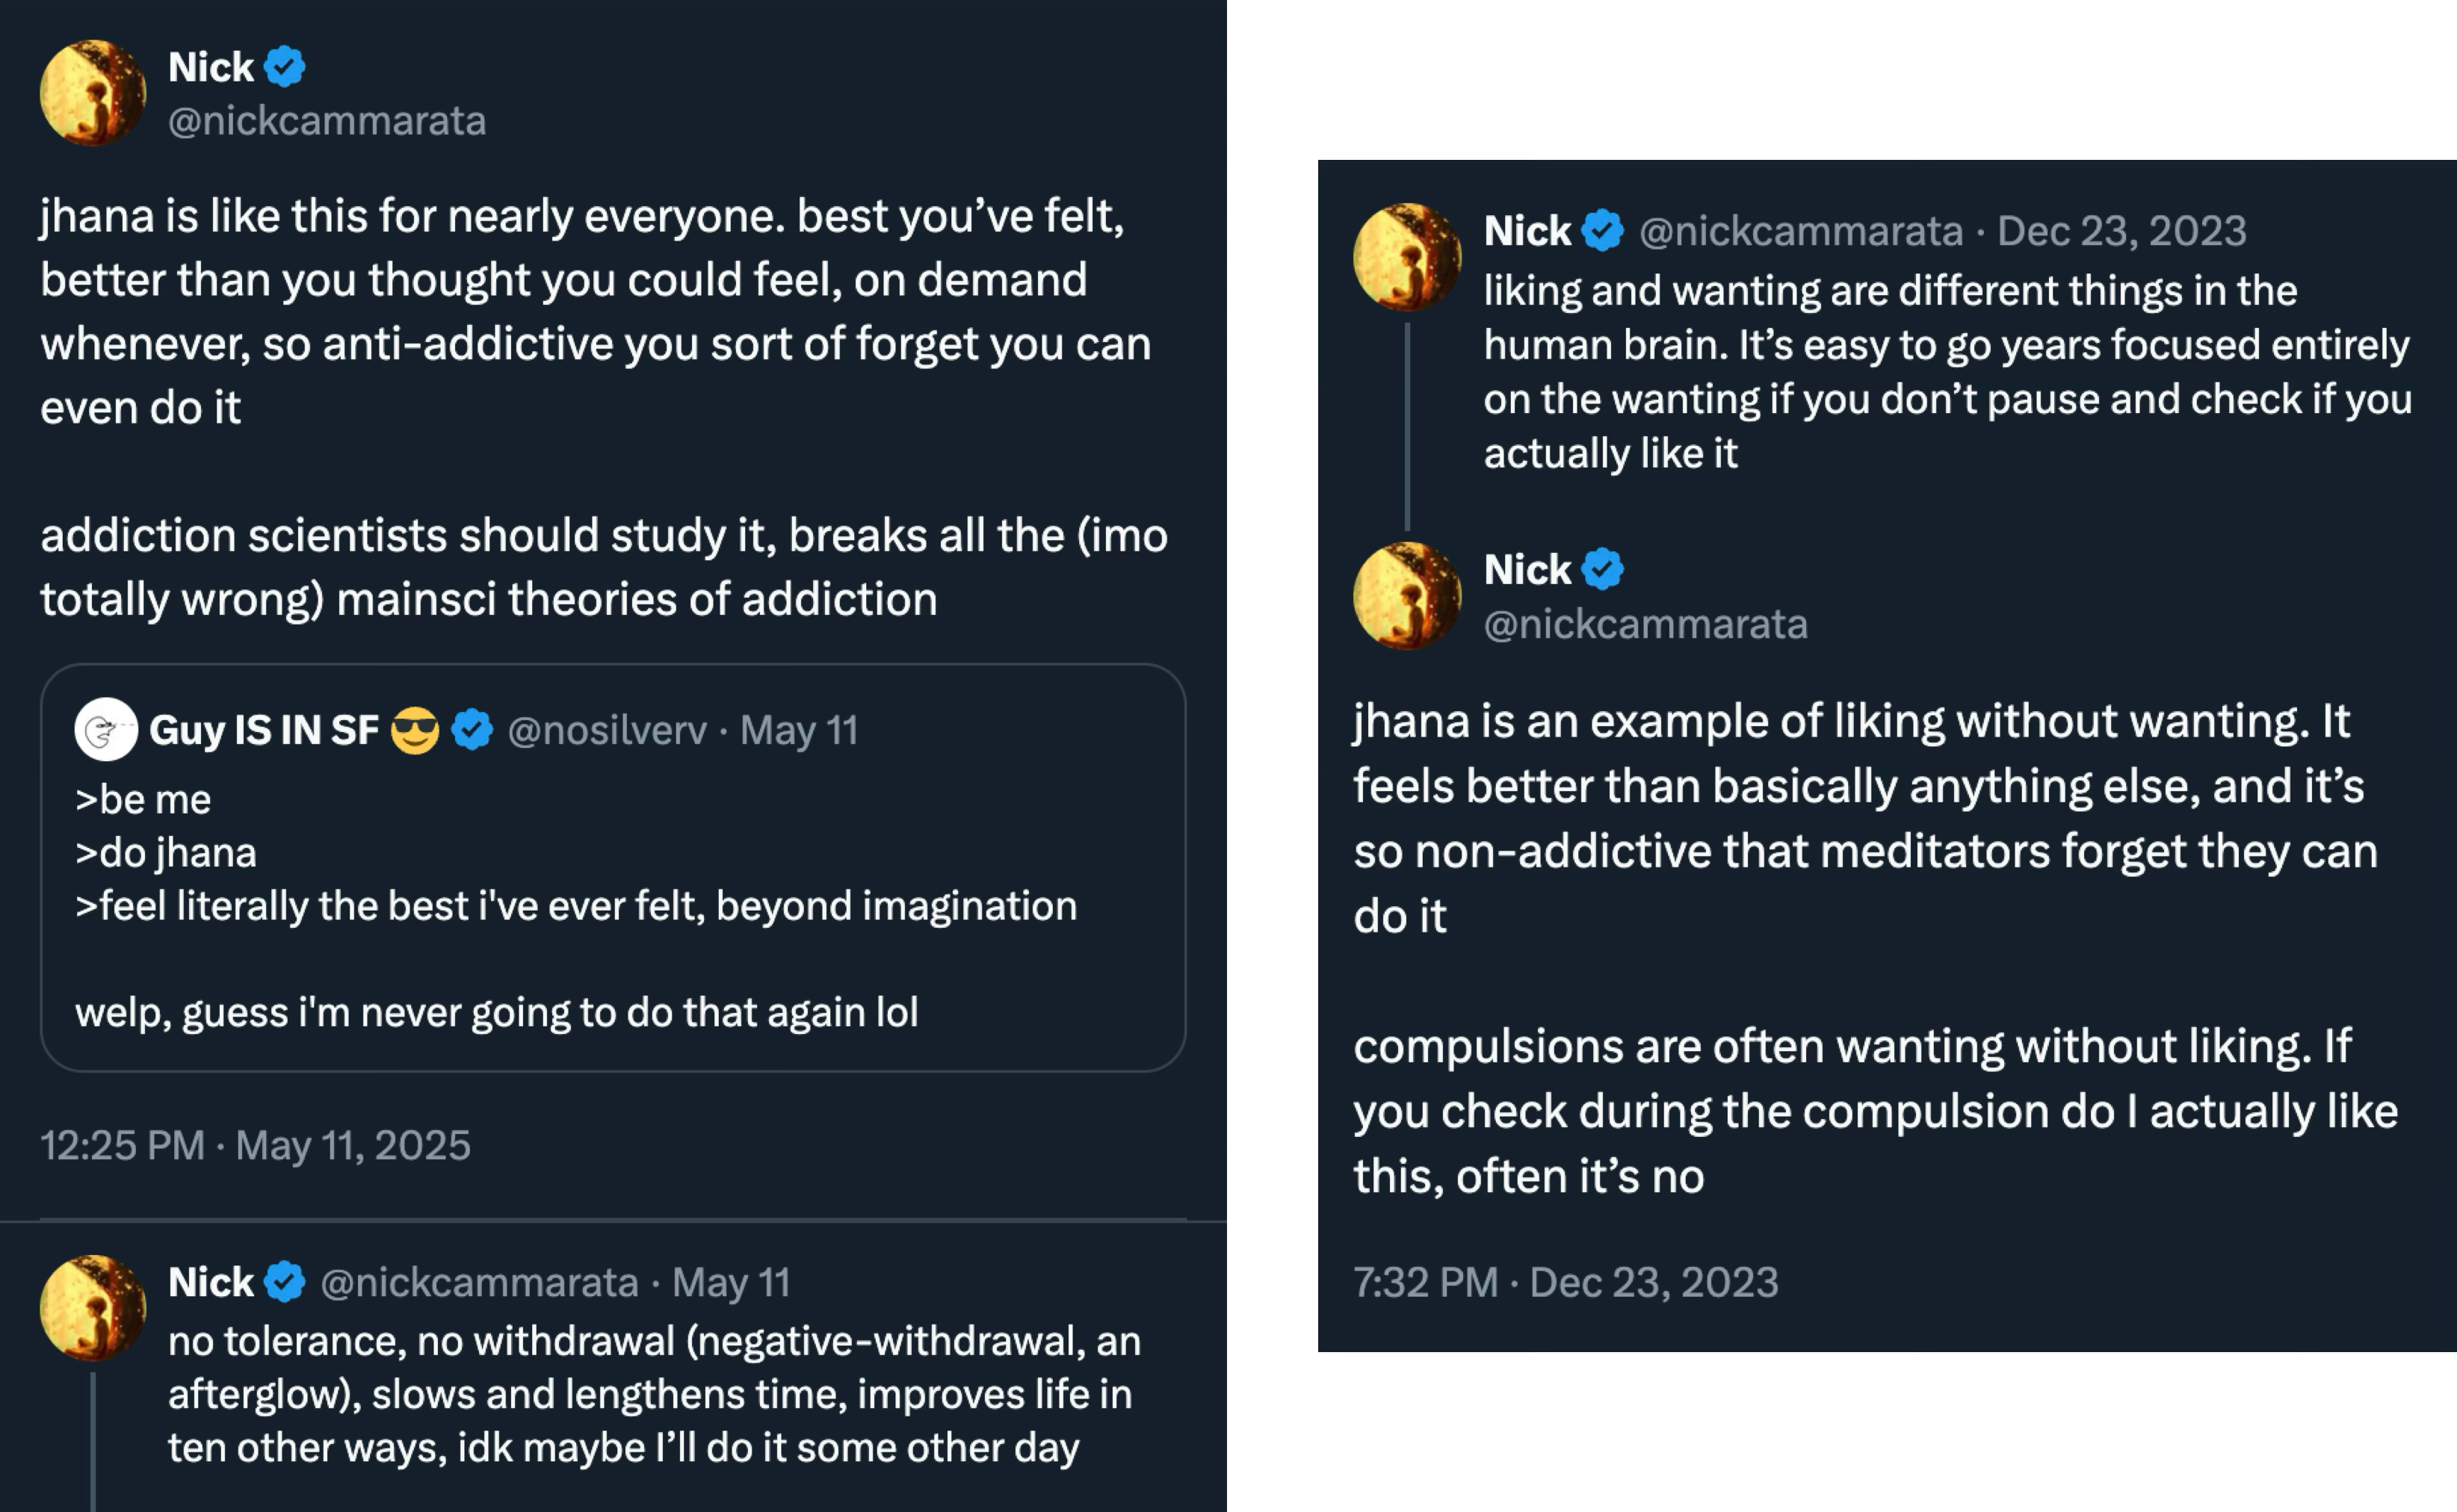Click the @nickcammarata handle above 'jhana is an example'
The image size is (2457, 1512).
pos(1645,625)
